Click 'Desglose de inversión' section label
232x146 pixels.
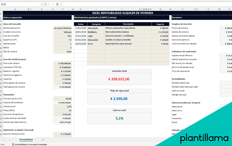pos(182,24)
